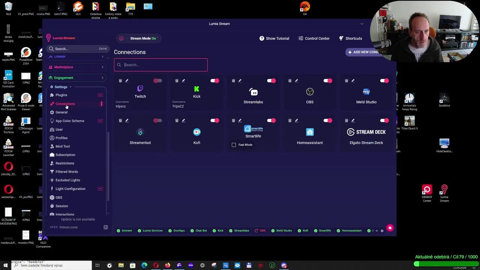Delete the Twitch connection
Image resolution: width=480 pixels, height=270 pixels.
tap(120, 81)
